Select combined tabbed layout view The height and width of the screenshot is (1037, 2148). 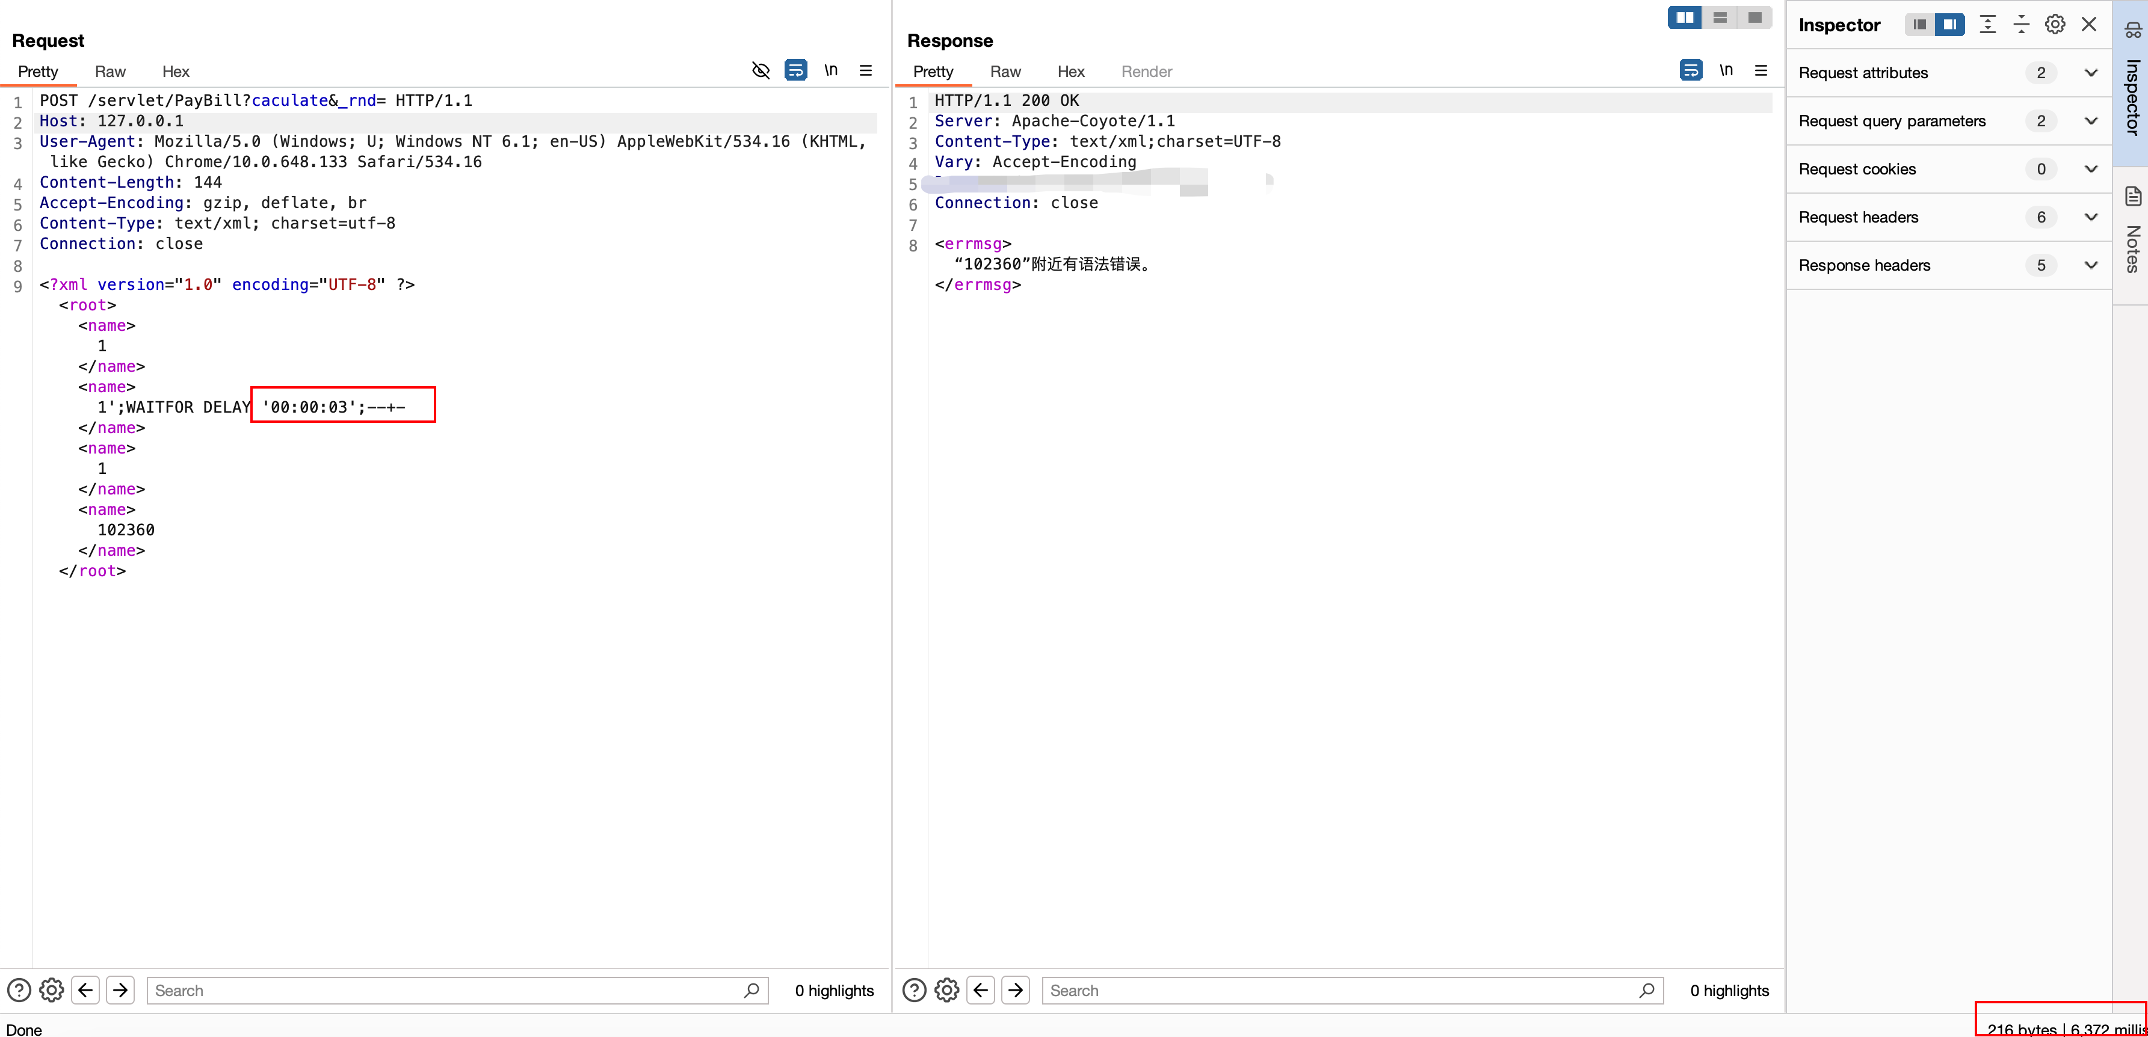(x=1755, y=17)
